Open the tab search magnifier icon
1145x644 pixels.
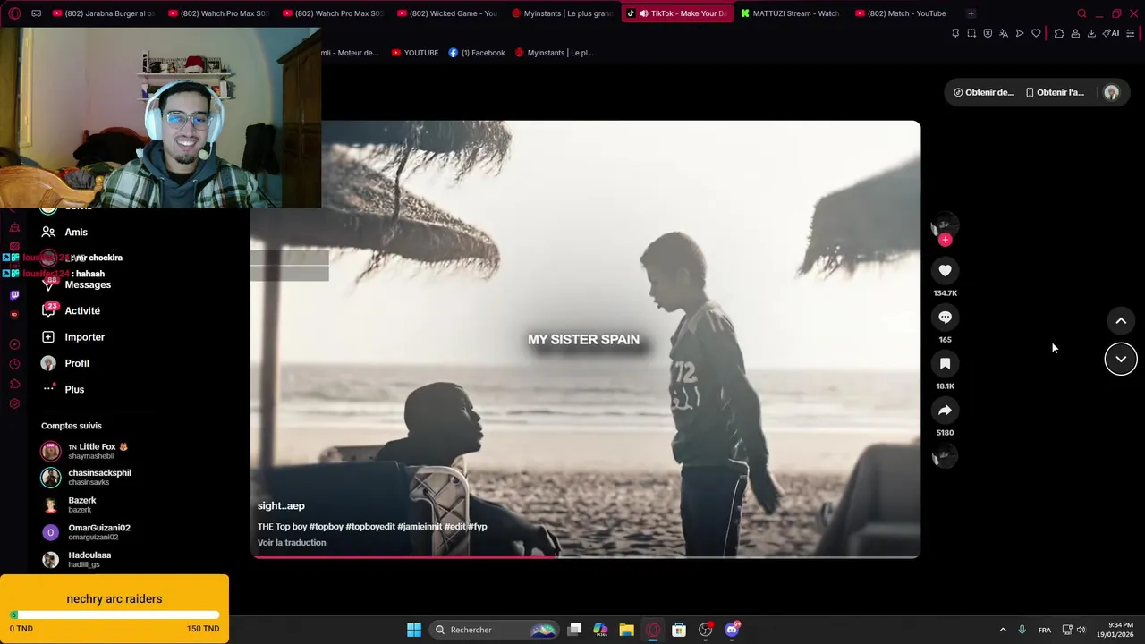point(1081,13)
